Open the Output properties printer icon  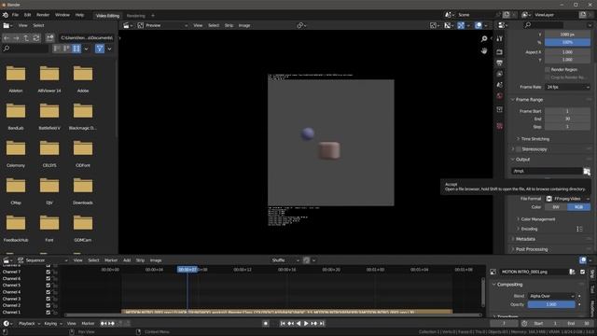click(500, 63)
